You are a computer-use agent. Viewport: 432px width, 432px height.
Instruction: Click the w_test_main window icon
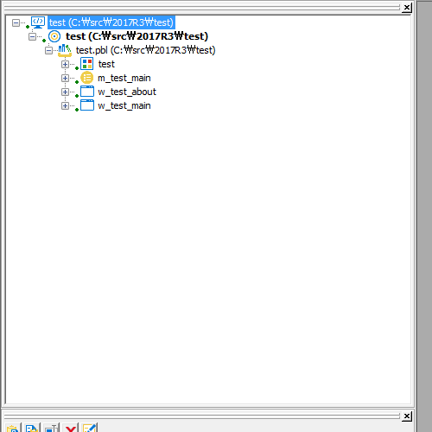[87, 105]
